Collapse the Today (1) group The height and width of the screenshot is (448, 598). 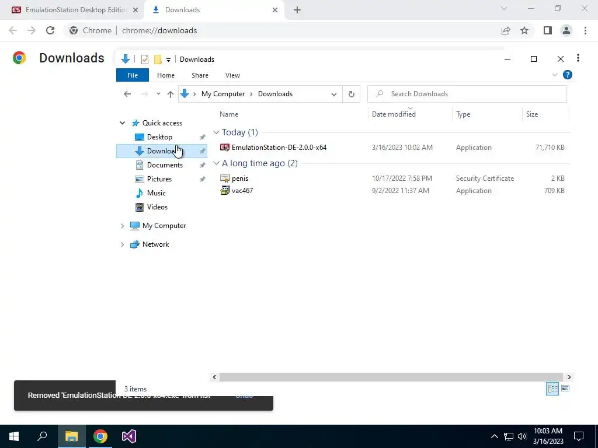(x=216, y=132)
